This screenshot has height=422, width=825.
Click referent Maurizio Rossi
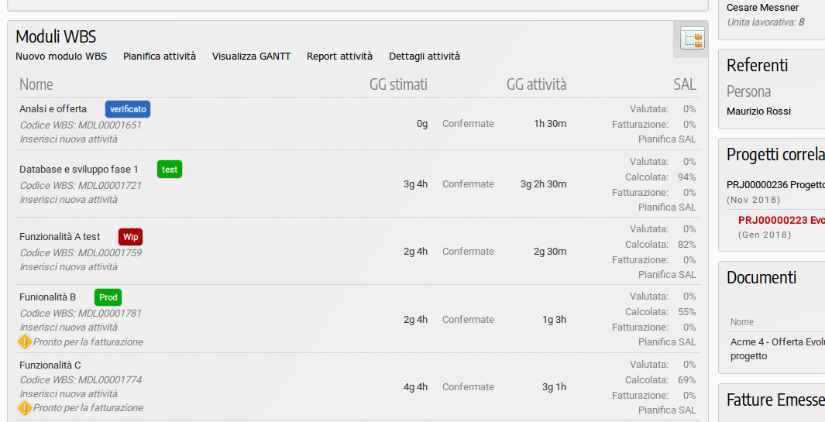[758, 111]
